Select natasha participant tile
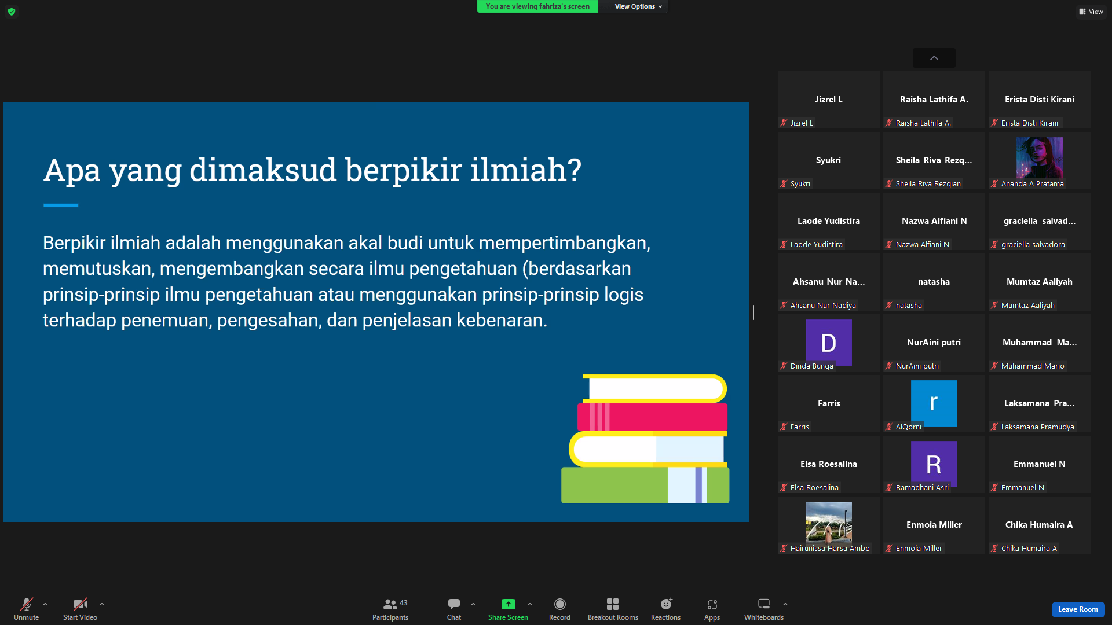 tap(934, 282)
